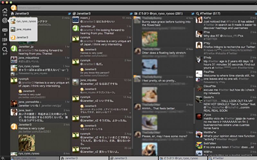Open thumbnail under 'That feels better' tweet
Image resolution: width=257 pixels, height=160 pixels.
pos(149,122)
